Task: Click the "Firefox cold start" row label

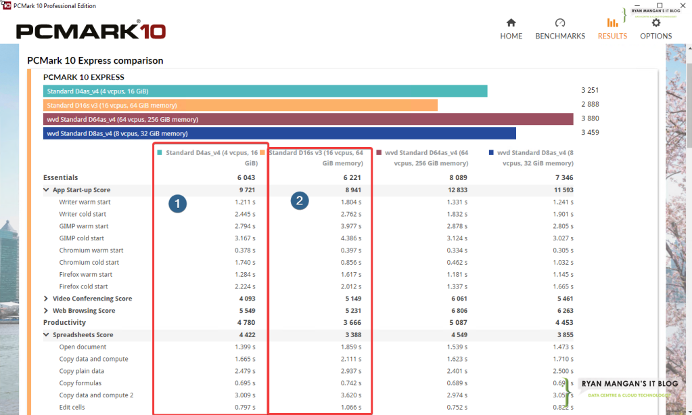Action: point(83,286)
